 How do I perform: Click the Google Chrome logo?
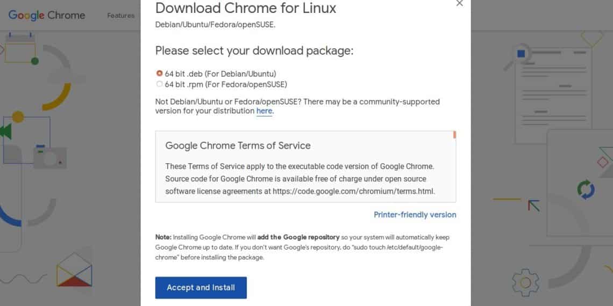47,15
